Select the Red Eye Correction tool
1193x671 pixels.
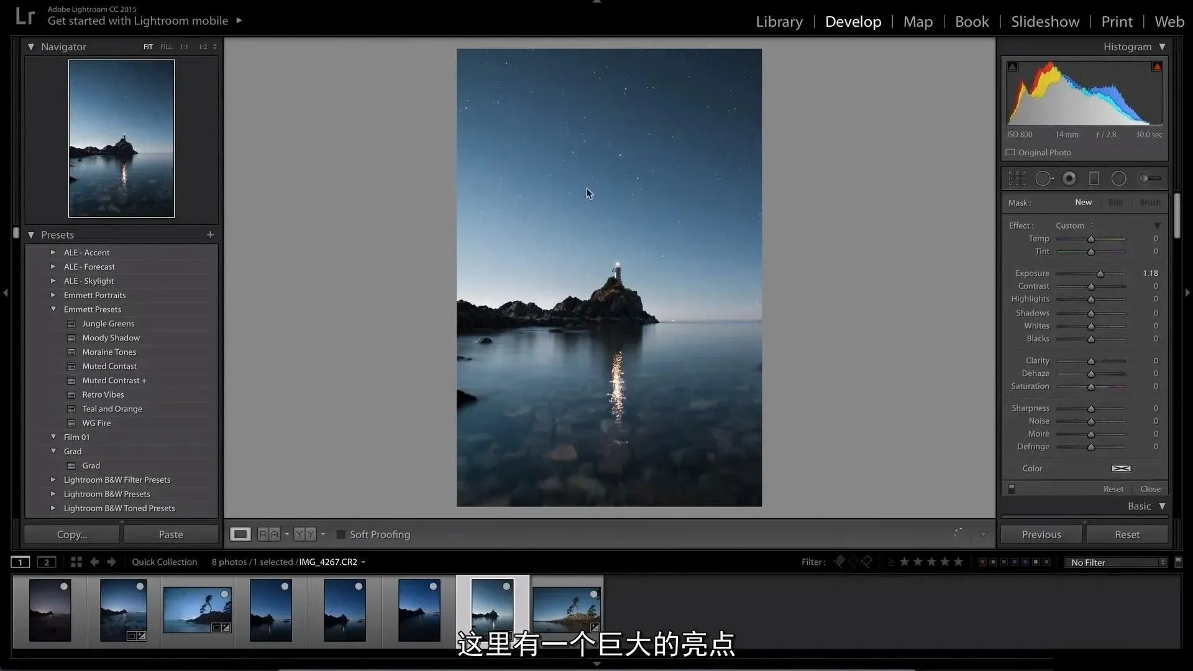1069,179
